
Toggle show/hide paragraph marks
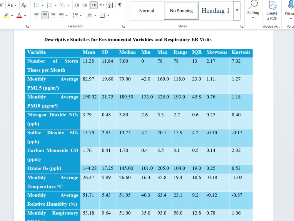120,5
